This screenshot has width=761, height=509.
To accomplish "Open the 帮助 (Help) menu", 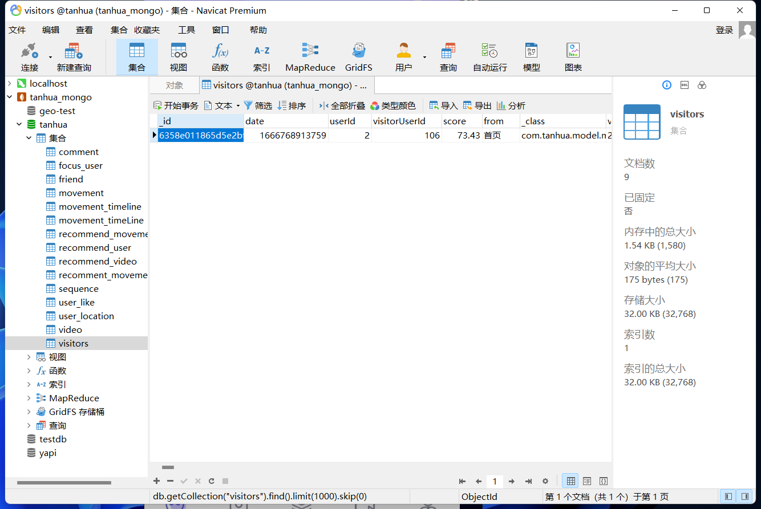I will 258,30.
